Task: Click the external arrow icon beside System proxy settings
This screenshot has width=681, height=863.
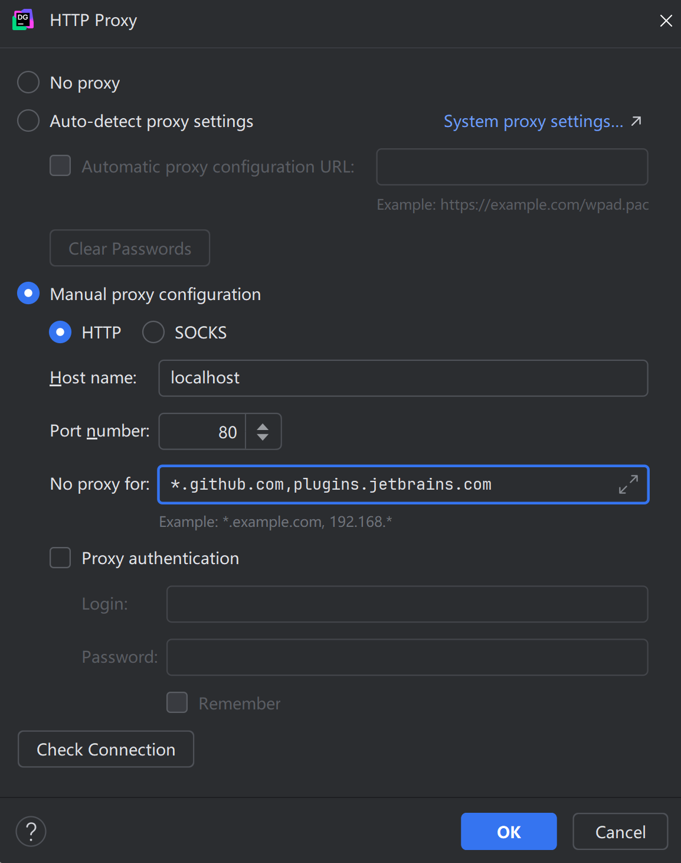Action: (x=636, y=121)
